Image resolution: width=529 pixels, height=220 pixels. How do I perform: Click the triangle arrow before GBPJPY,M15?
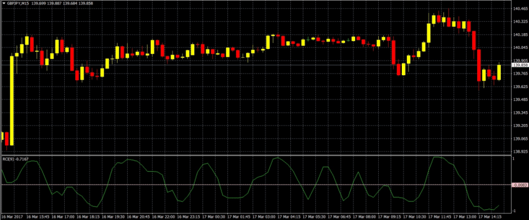(x=4, y=3)
